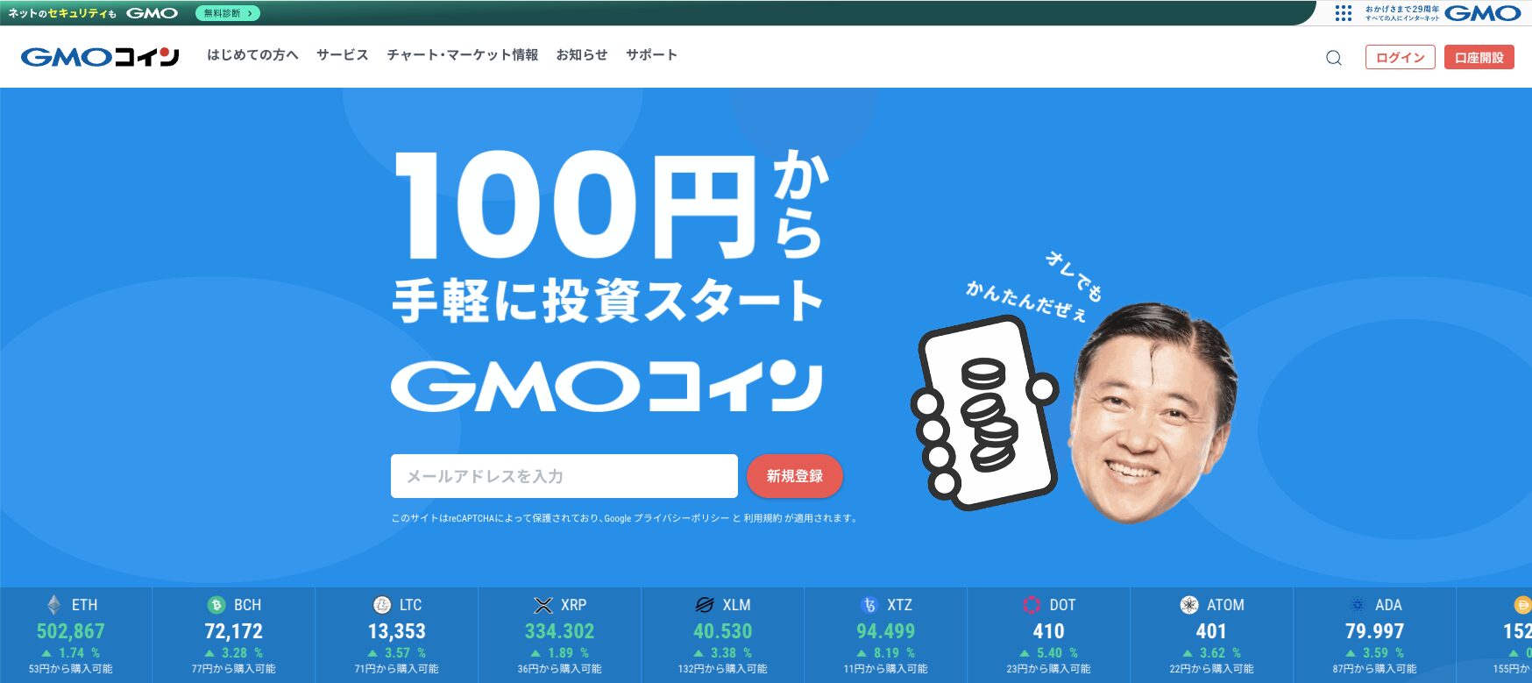Viewport: 1532px width, 683px height.
Task: Select the XRP coin icon
Action: click(543, 605)
